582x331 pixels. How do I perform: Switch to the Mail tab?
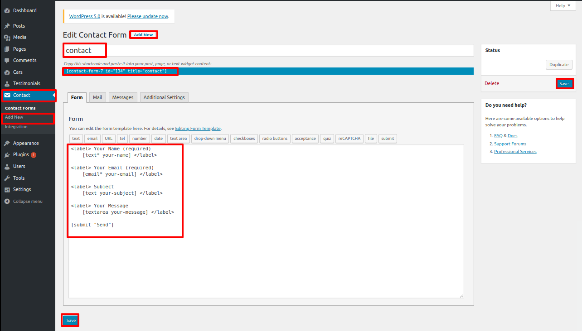tap(97, 97)
